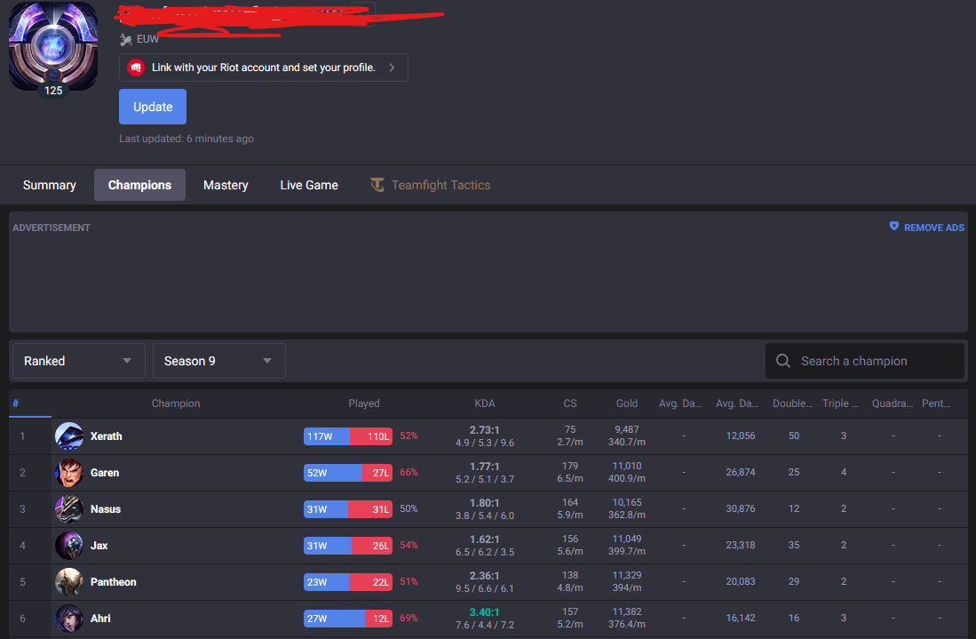Sort by the Triple kills column header

840,403
